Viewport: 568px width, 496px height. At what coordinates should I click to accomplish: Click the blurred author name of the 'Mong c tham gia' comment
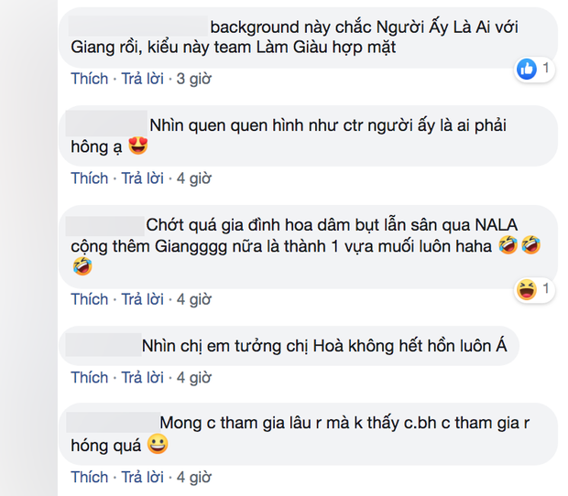click(114, 422)
